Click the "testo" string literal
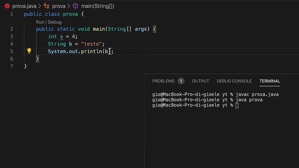Image resolution: width=299 pixels, height=168 pixels. pyautogui.click(x=92, y=44)
